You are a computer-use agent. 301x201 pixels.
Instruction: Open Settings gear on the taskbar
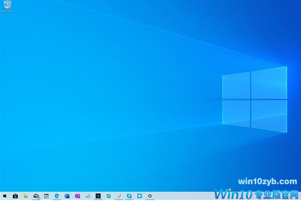click(x=150, y=196)
